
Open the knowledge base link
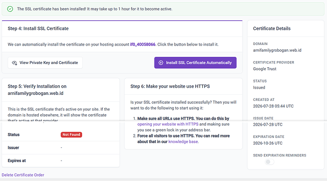[x=183, y=142]
